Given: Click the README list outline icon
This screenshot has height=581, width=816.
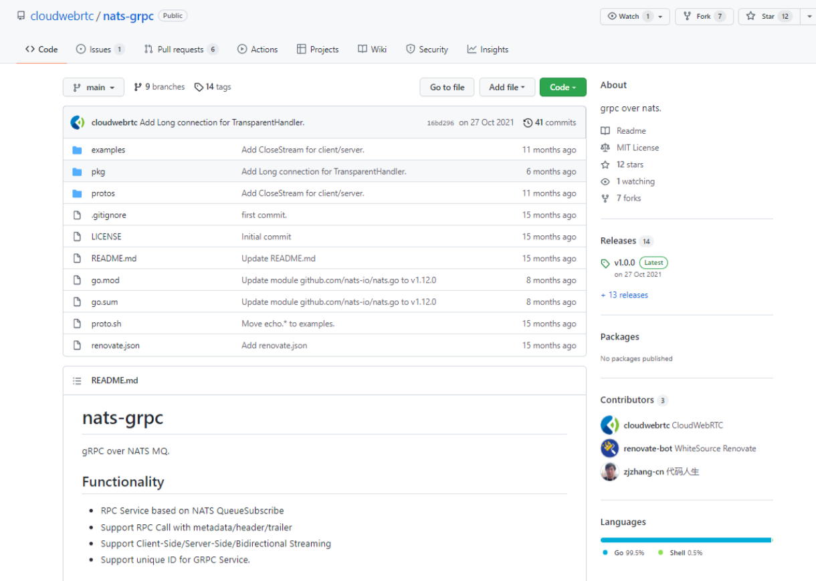Looking at the screenshot, I should click(x=77, y=380).
